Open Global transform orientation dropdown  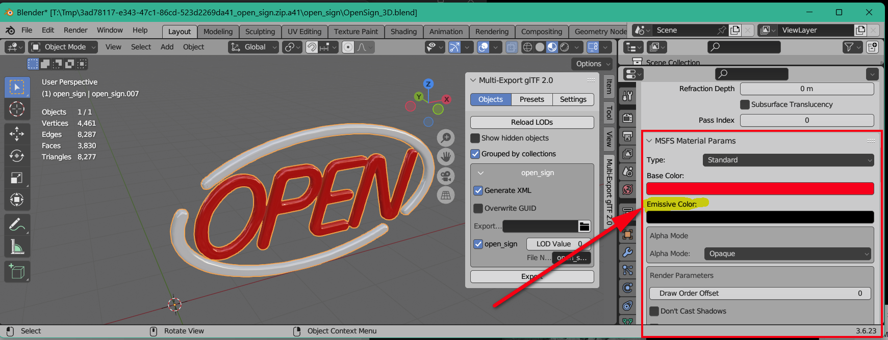[x=253, y=47]
